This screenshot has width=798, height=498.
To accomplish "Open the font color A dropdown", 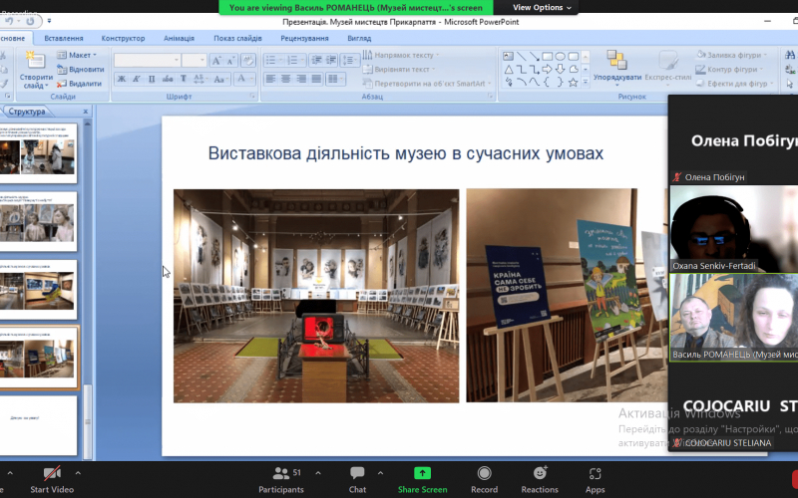I will 244,79.
